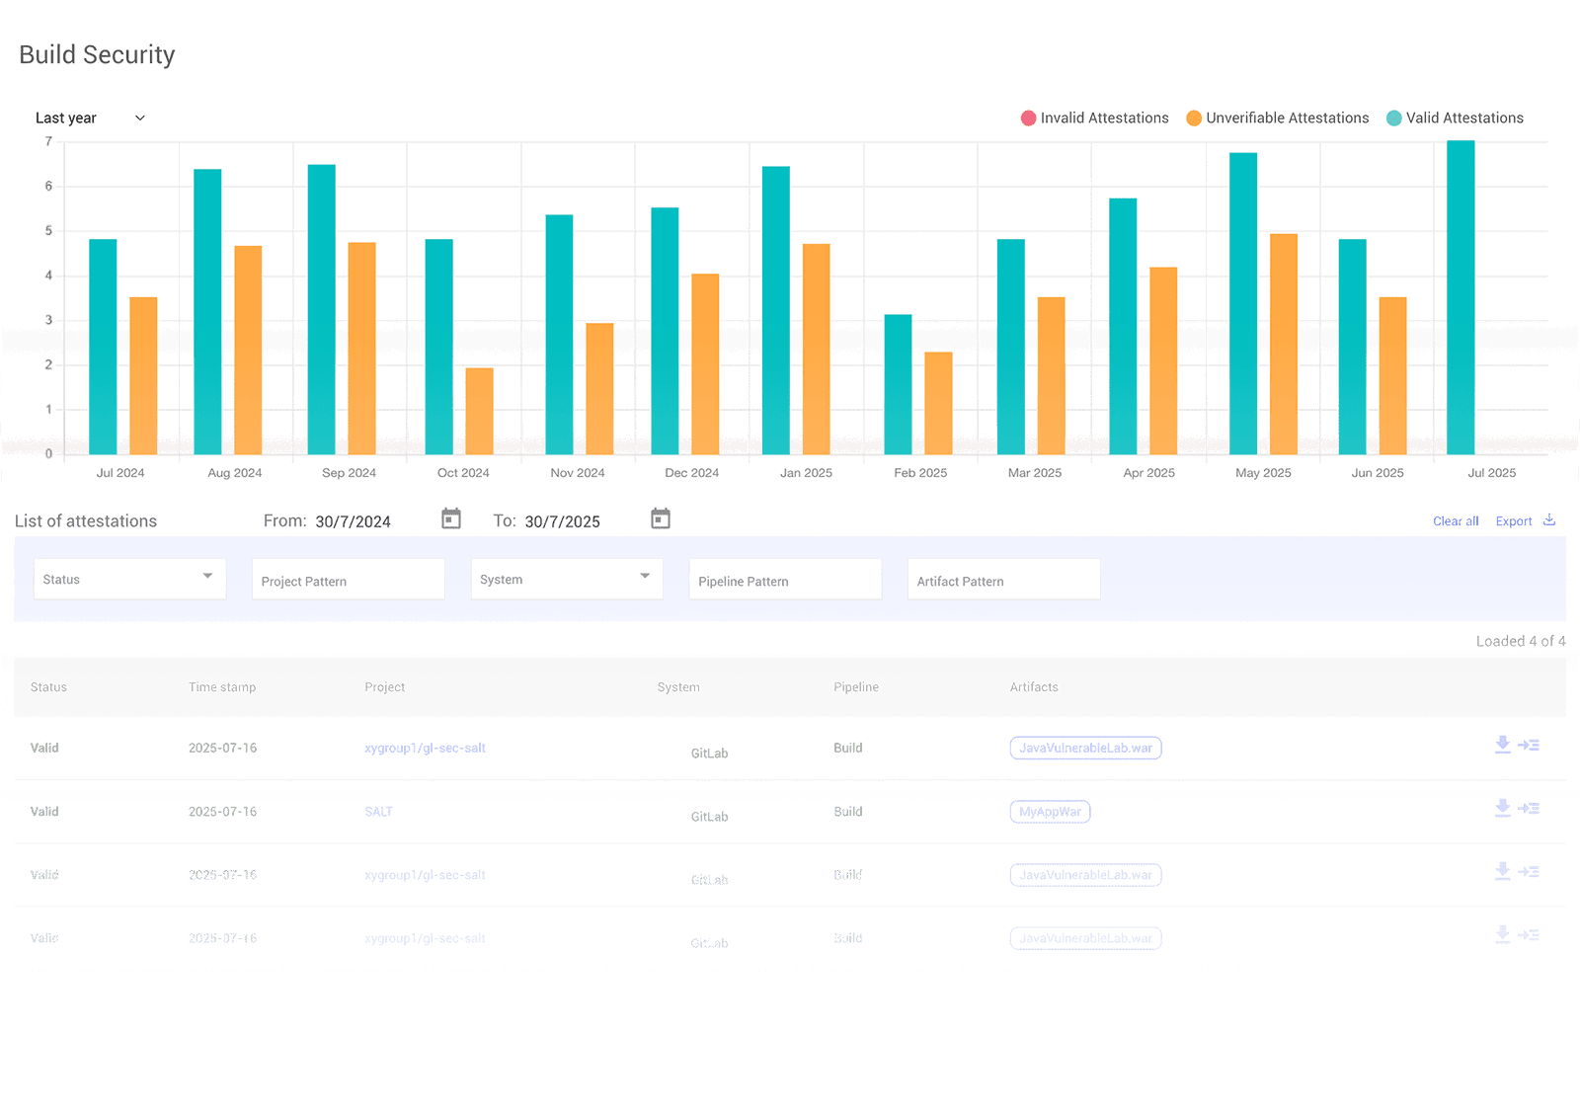Expand the Status filter dropdown

point(129,579)
